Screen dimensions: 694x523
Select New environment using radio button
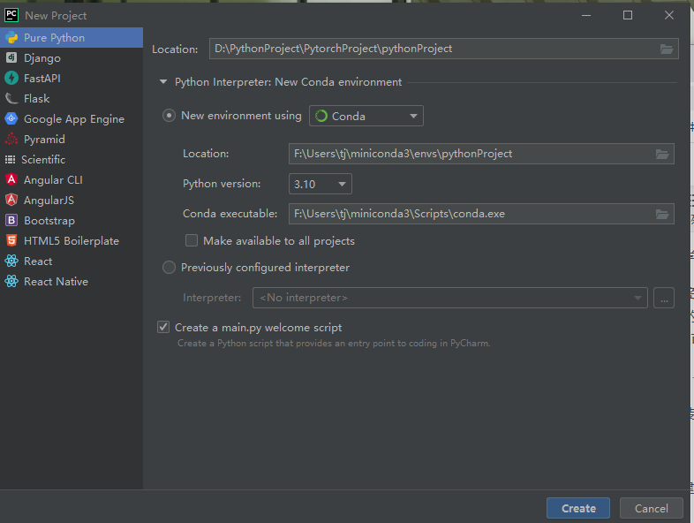tap(169, 116)
